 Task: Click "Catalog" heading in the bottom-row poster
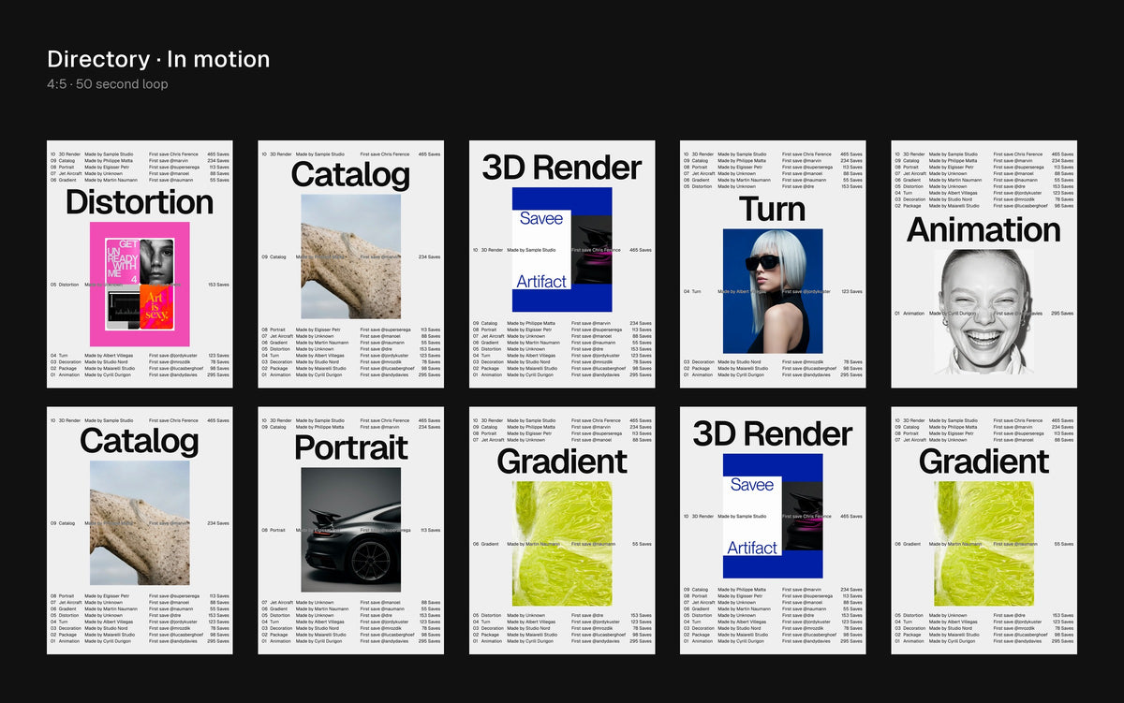[x=140, y=441]
